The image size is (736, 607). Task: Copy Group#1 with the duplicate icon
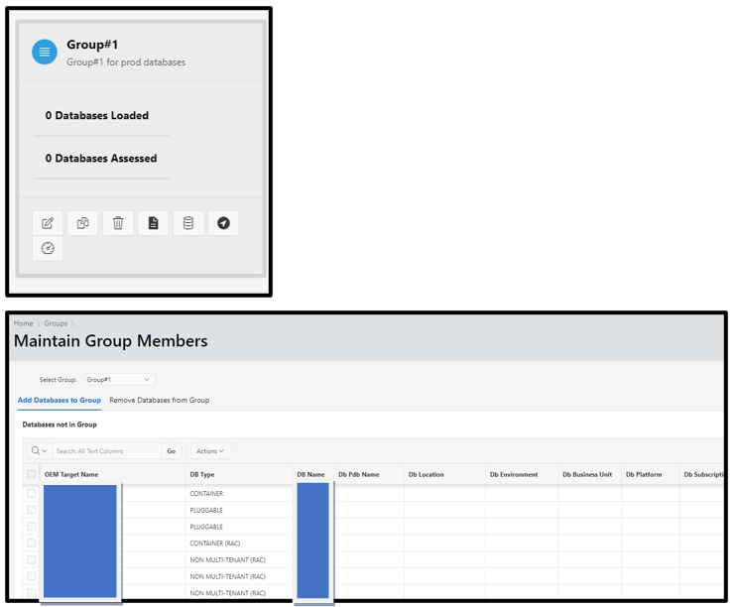pyautogui.click(x=82, y=223)
